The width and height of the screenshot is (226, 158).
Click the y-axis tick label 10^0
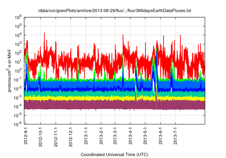tap(18, 70)
